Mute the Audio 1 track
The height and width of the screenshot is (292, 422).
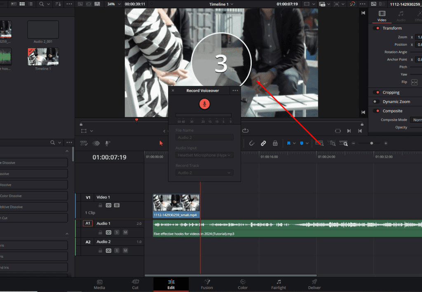pyautogui.click(x=125, y=232)
